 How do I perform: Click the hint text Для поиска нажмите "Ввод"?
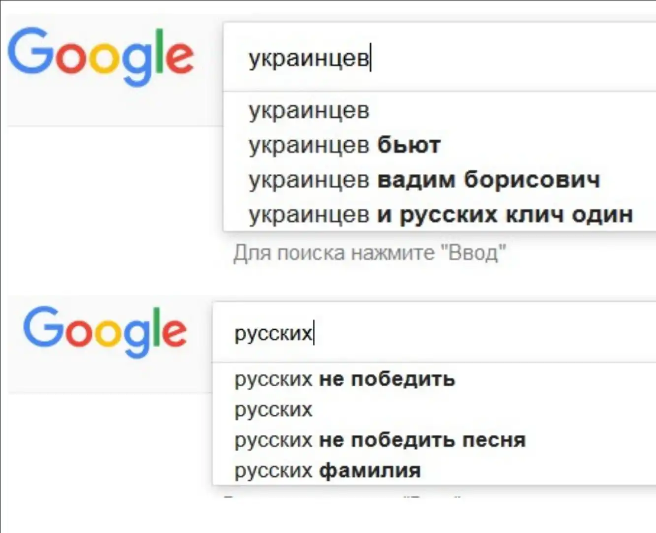369,253
